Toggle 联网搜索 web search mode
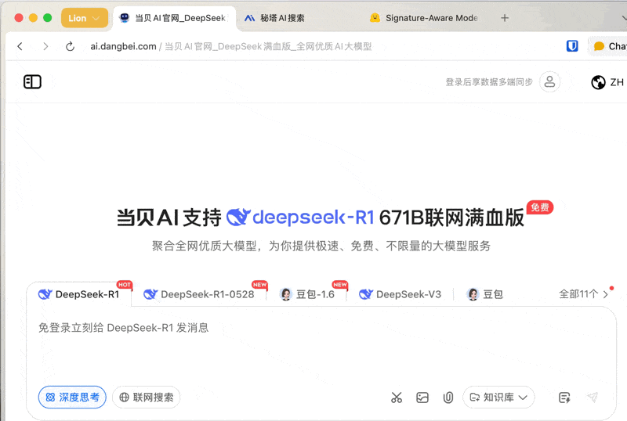 (146, 397)
